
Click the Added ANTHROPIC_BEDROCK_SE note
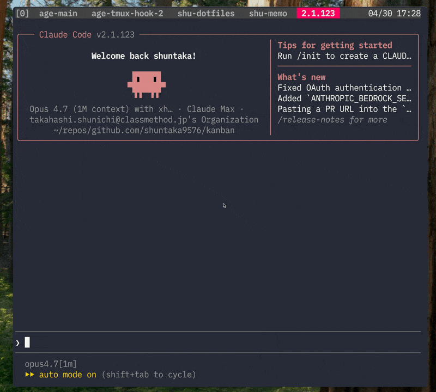tap(344, 99)
